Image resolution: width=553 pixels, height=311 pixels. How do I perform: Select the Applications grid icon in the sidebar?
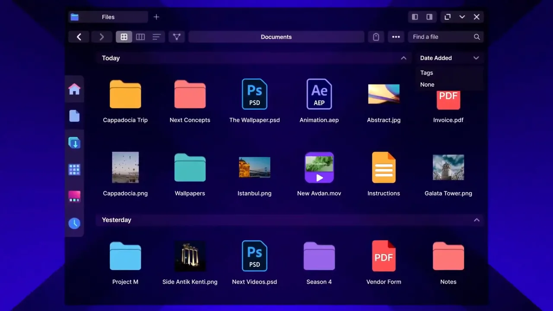(x=74, y=170)
